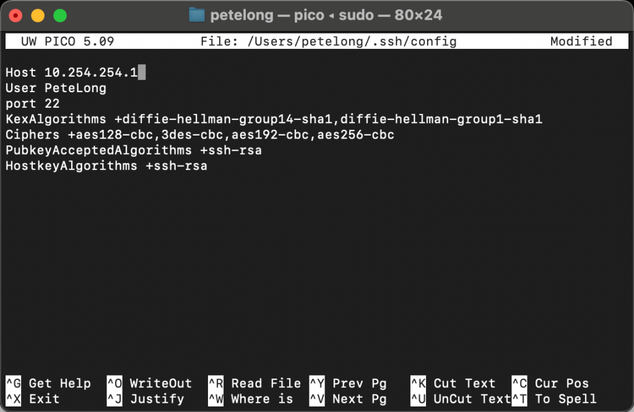Click the cursor block after Host 10.254.254.1
Screen dimensions: 634x412
point(141,72)
